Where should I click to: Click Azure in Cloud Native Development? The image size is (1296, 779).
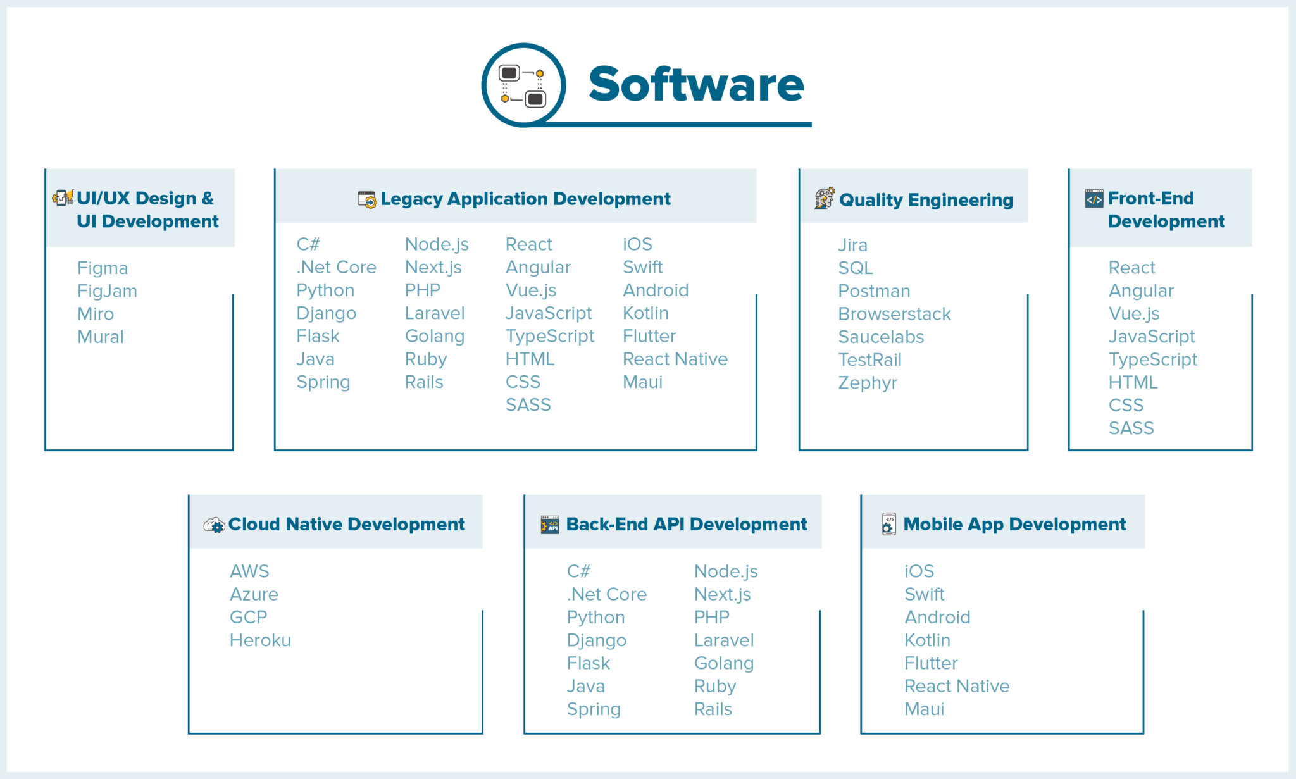coord(254,595)
